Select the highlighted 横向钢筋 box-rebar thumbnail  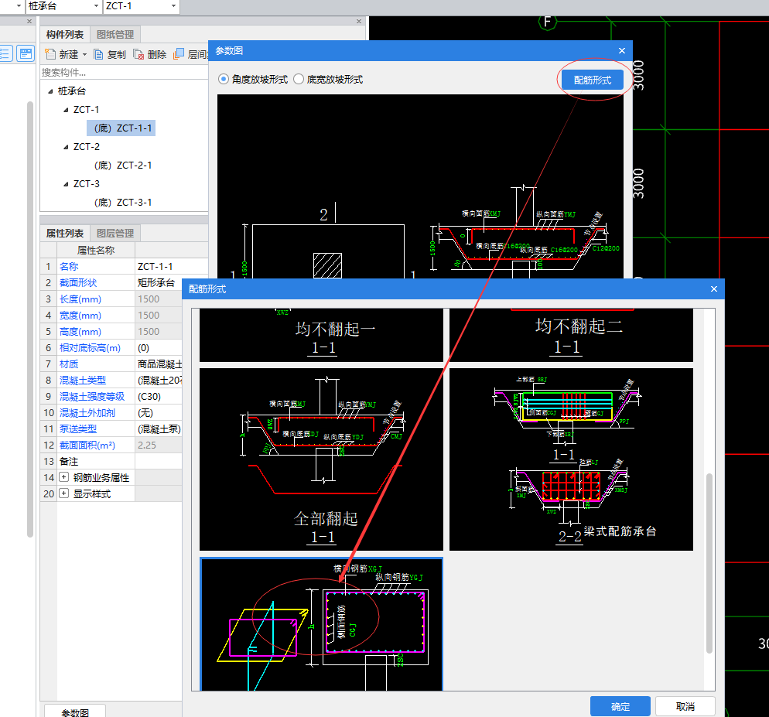pyautogui.click(x=321, y=624)
